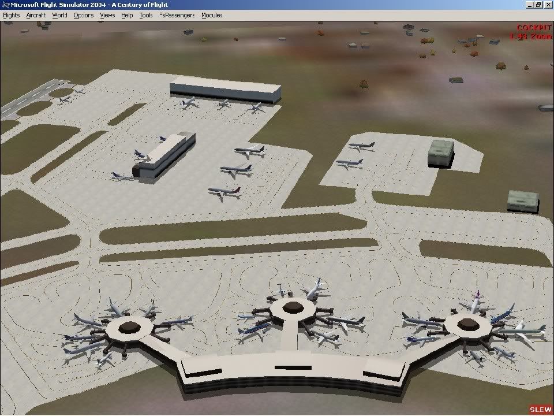Click the left terminal rotunda roof
This screenshot has height=416, width=554.
[127, 328]
